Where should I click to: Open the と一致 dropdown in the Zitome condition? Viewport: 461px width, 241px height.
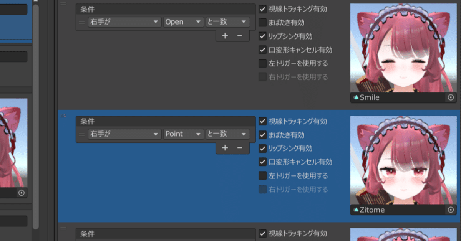[x=227, y=134]
